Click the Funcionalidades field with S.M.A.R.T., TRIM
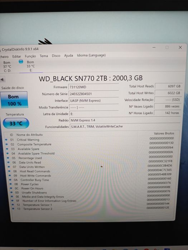The height and width of the screenshot is (250, 188). (x=125, y=126)
